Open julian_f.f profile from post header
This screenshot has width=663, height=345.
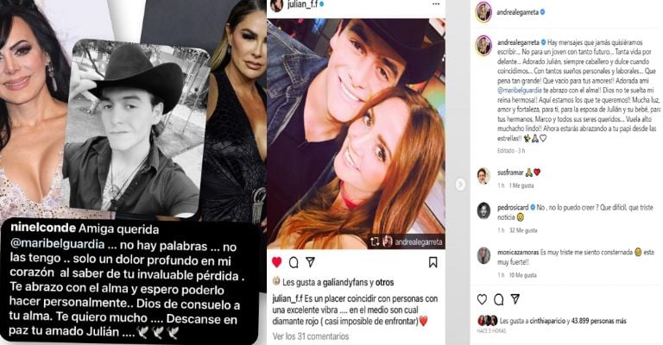coord(302,4)
